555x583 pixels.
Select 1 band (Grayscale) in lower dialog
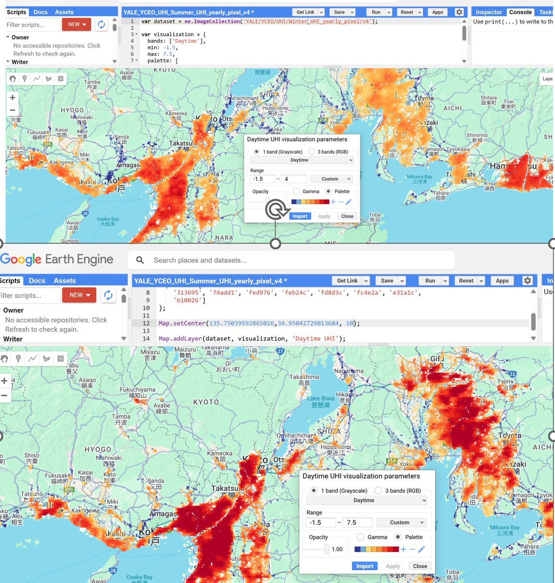point(314,491)
